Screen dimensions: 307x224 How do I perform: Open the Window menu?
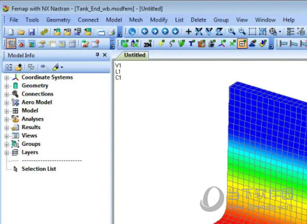[265, 20]
